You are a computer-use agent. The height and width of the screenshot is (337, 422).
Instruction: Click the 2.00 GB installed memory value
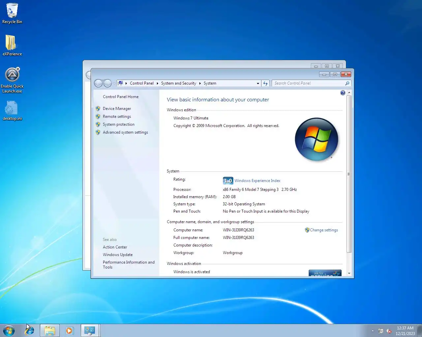[x=229, y=197]
